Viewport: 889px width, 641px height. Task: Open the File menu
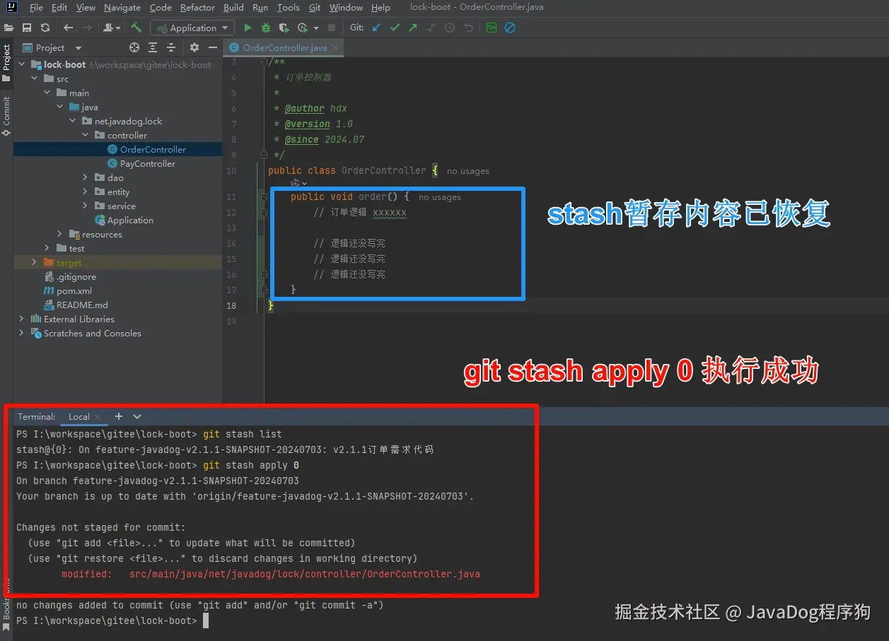[36, 8]
